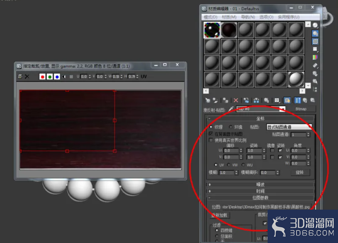Open the 模式(D) menu
This screenshot has height=243, width=338.
pos(211,17)
